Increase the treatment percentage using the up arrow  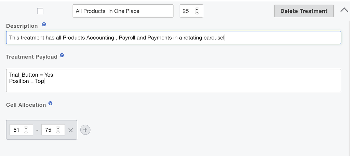(x=197, y=9)
